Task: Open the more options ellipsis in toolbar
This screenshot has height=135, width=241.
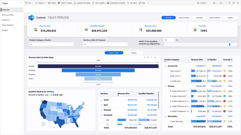Action: pos(148,3)
